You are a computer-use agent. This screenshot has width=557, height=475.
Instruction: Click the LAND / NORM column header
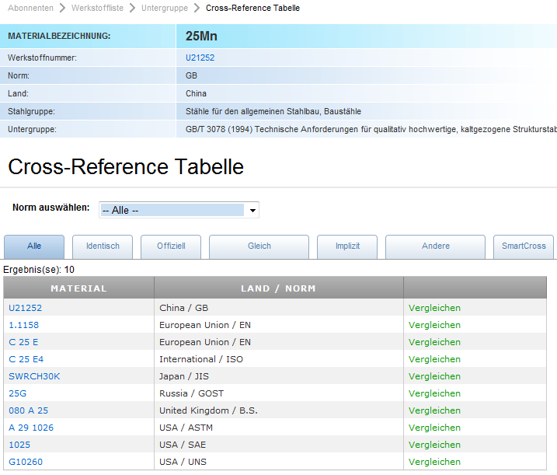[278, 288]
